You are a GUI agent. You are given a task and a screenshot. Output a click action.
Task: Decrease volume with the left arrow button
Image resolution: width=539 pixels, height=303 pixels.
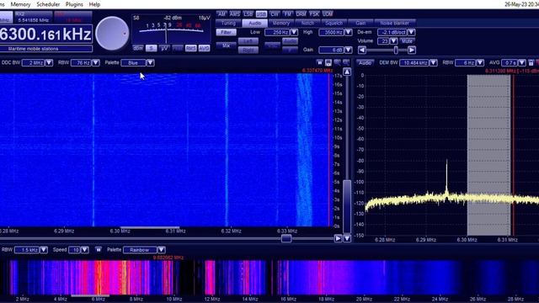tap(362, 50)
